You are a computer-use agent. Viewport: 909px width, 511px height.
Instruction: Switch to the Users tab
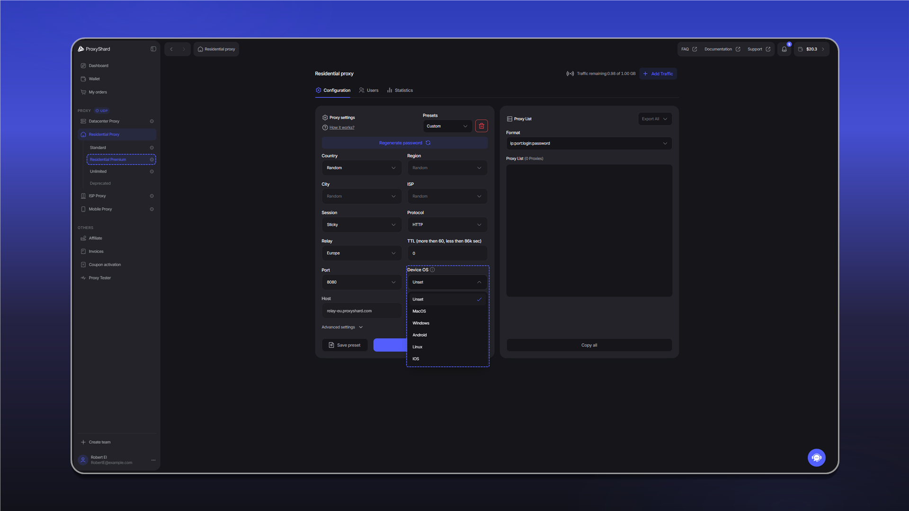369,90
